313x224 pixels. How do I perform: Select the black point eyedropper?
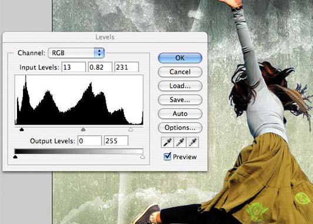click(x=167, y=142)
